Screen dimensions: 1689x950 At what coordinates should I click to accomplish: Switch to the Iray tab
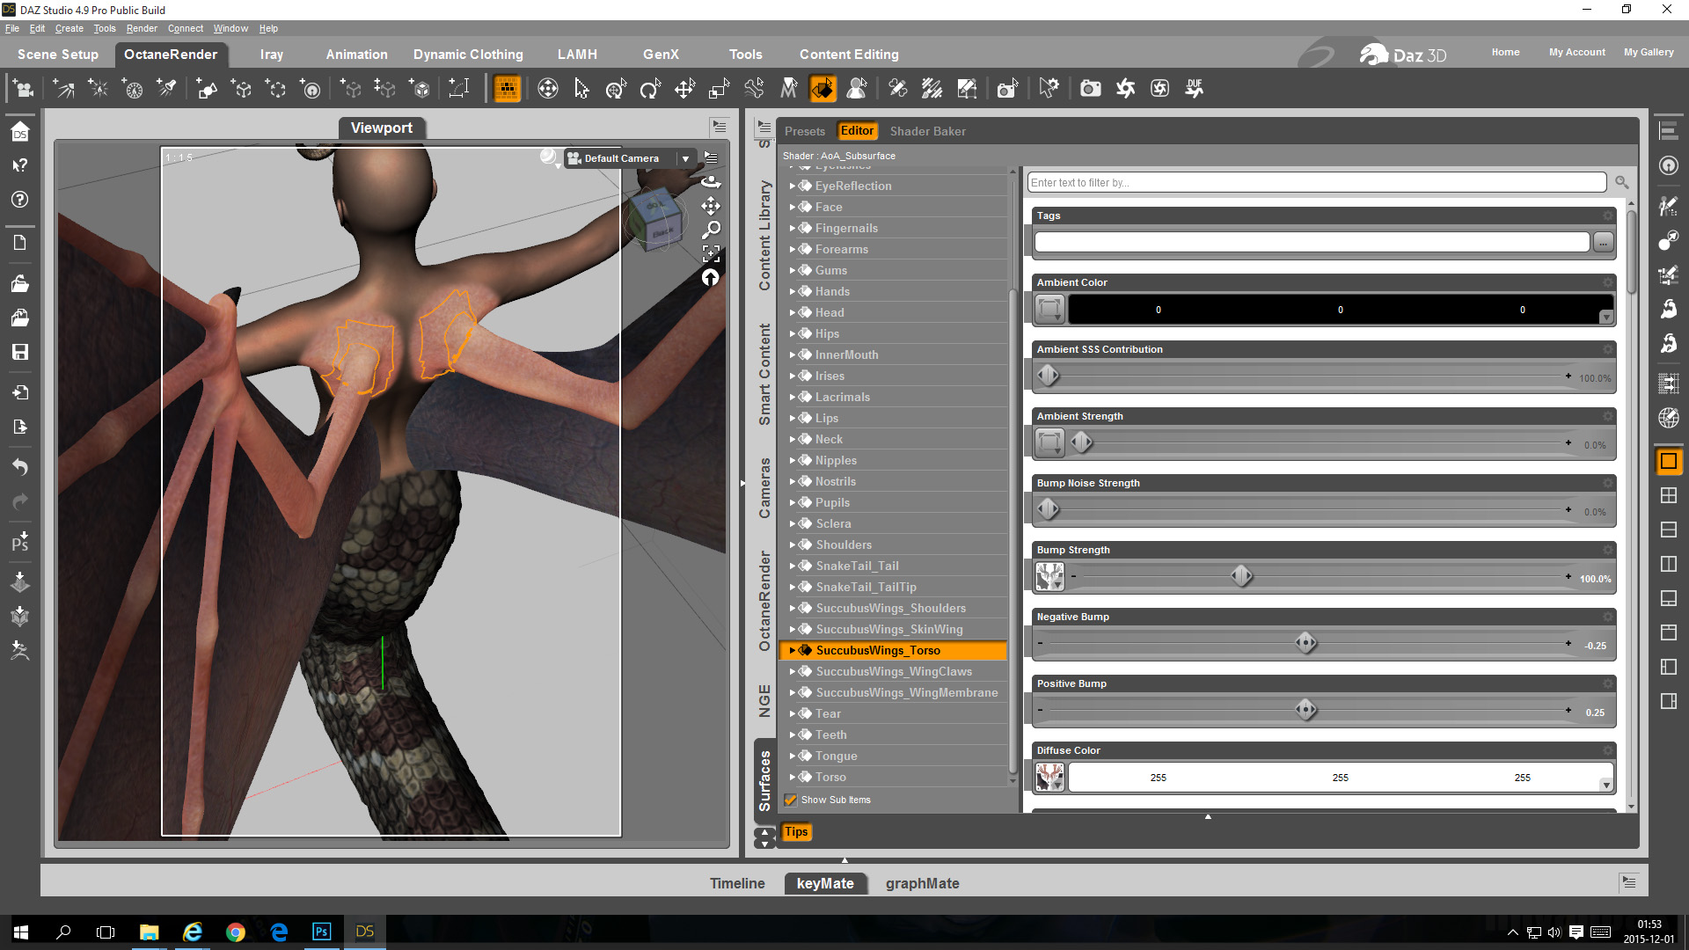click(x=272, y=55)
